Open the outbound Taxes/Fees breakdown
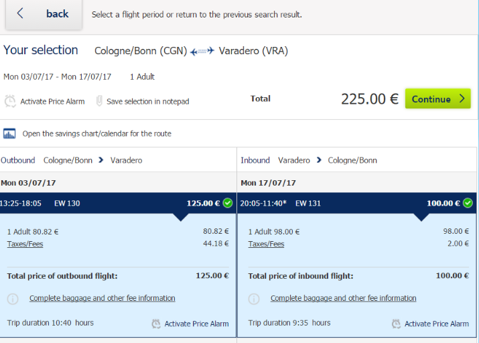 pyautogui.click(x=25, y=244)
